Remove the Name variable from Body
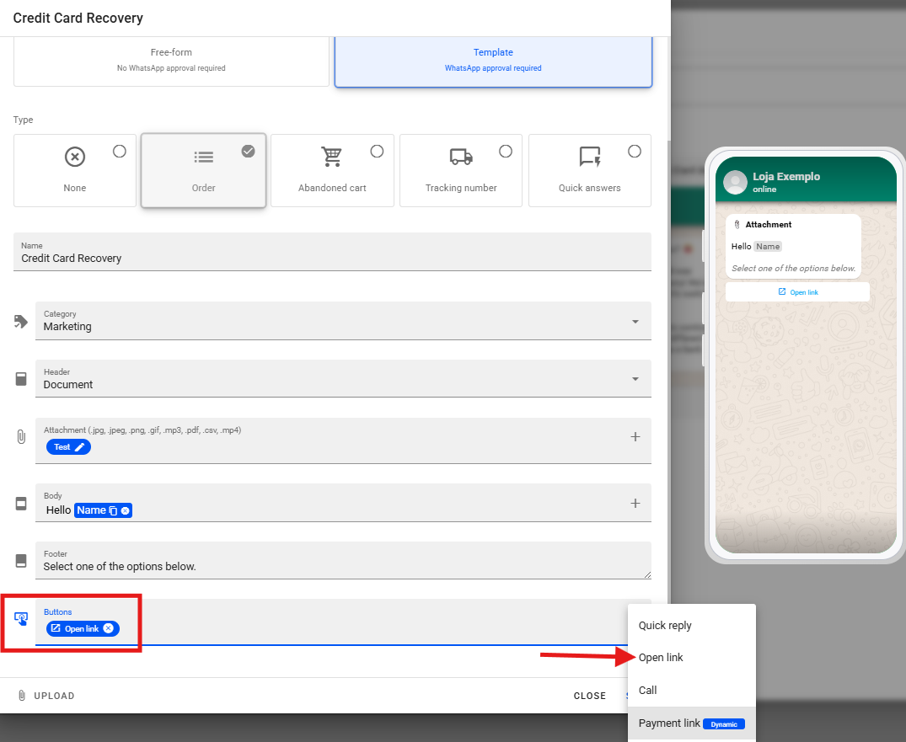This screenshot has width=906, height=742. [125, 510]
